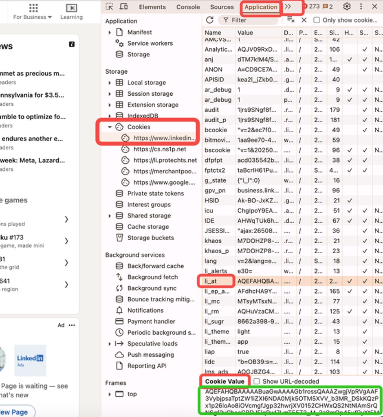Select the inspect element picker icon
383x417 pixels.
coord(109,7)
